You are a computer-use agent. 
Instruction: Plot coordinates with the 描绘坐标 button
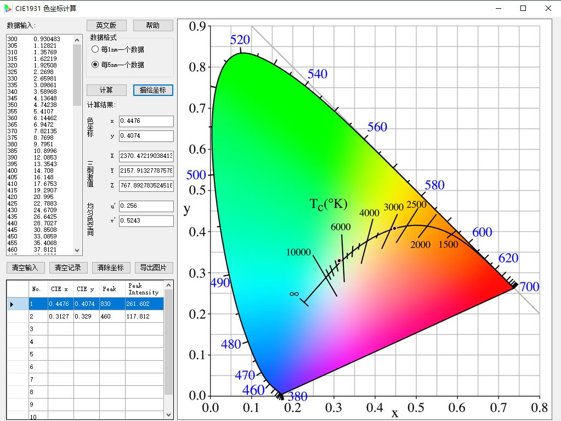[153, 90]
